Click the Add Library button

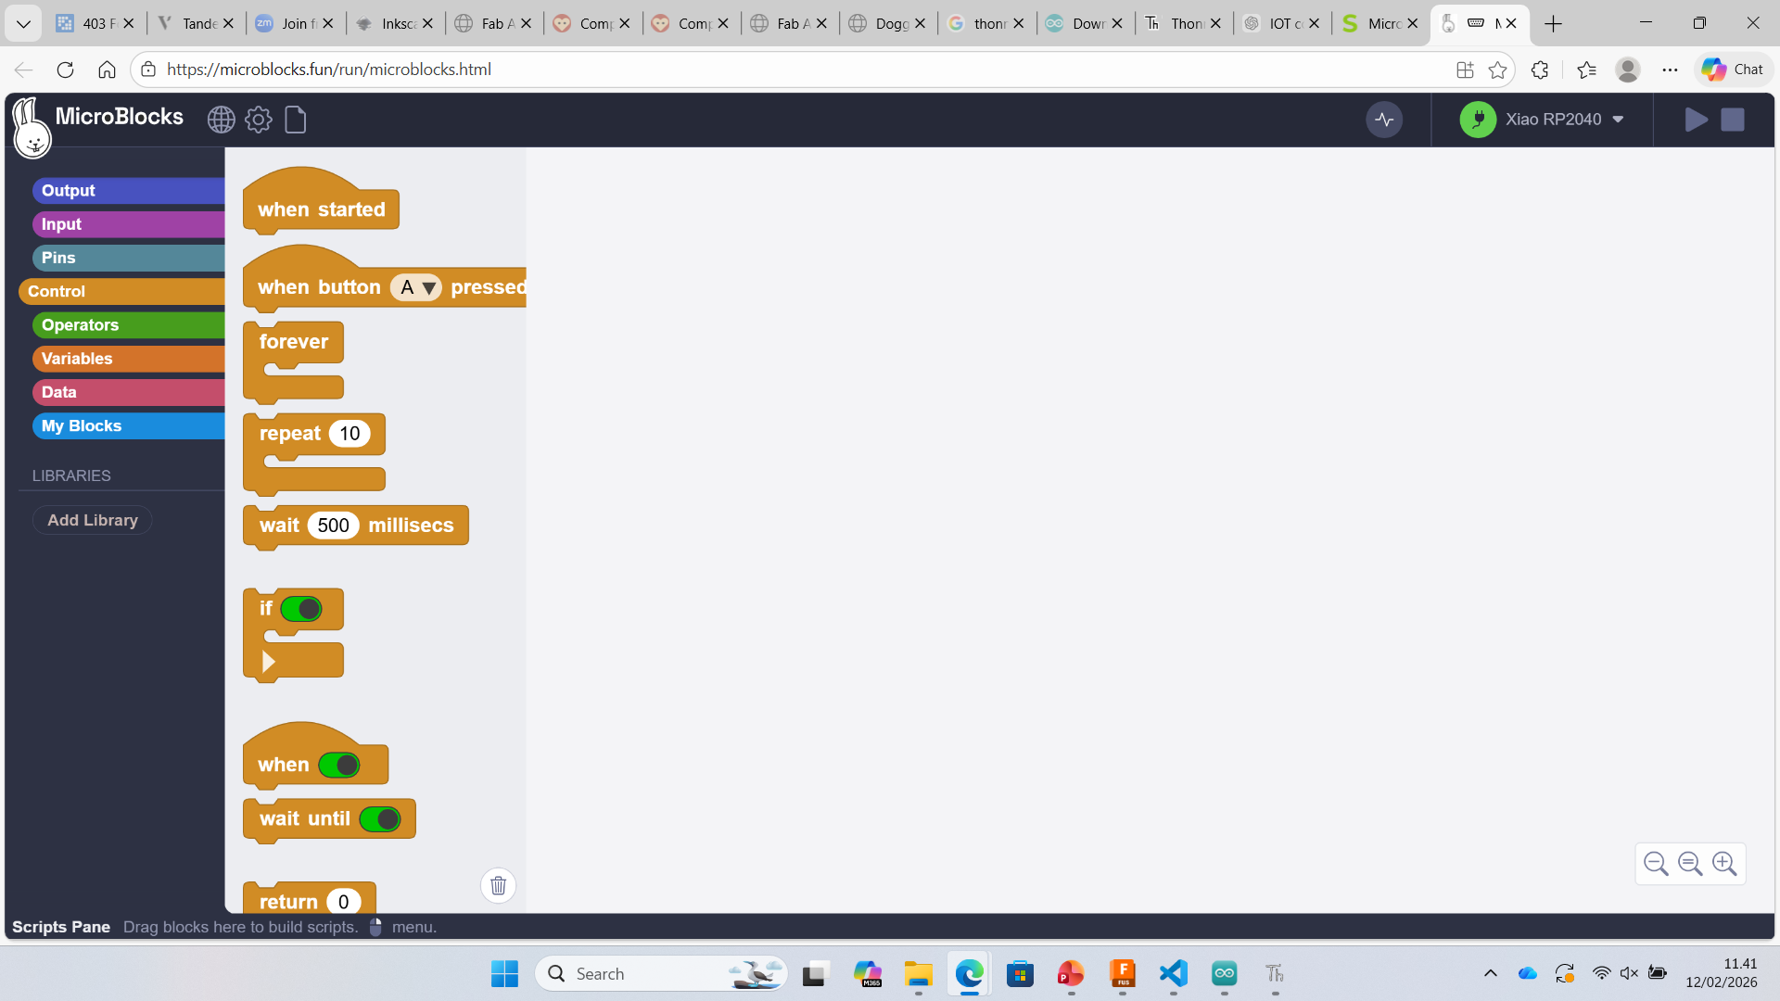[93, 520]
